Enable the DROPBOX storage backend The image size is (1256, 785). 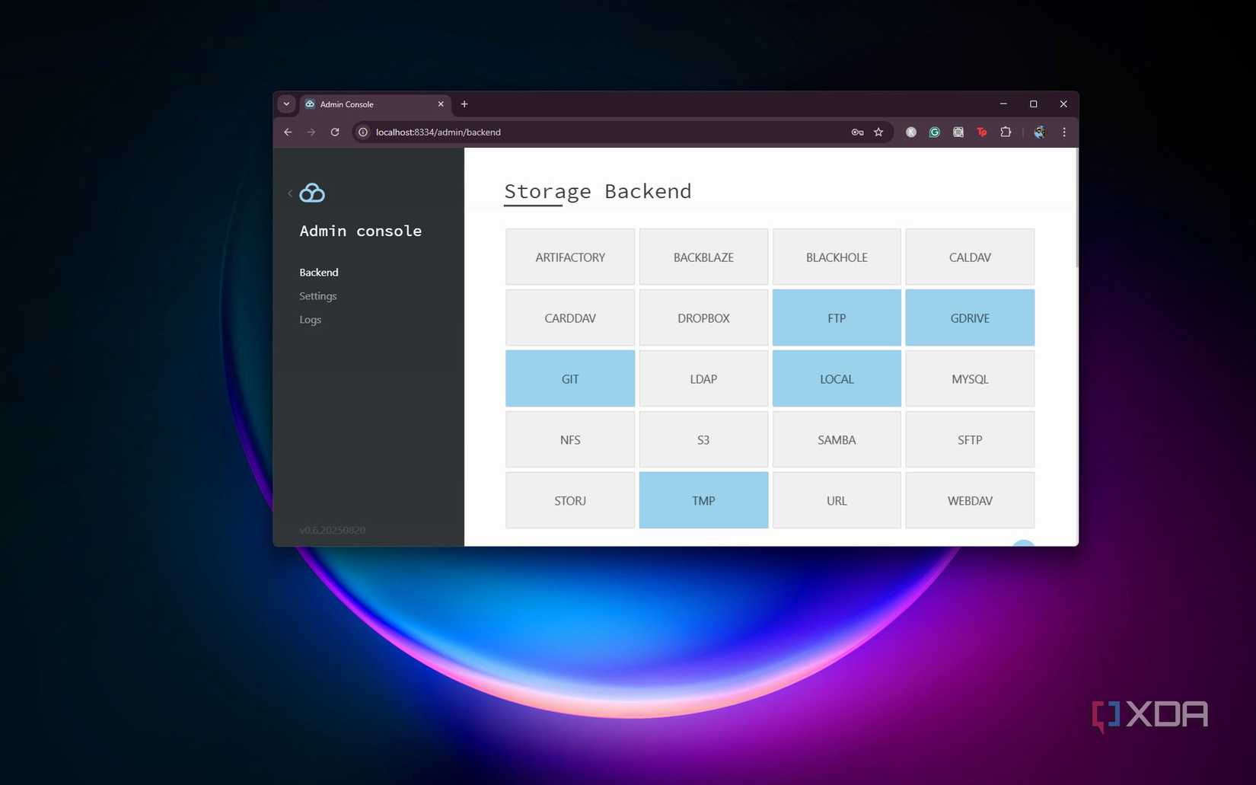[x=703, y=318]
